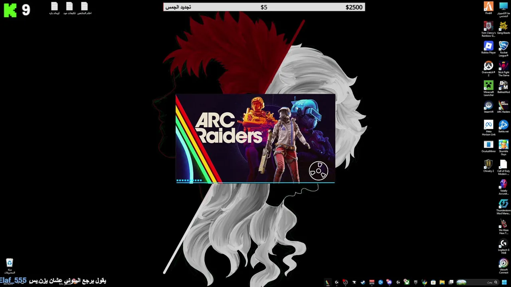Open the Battle.net desktop shortcut
The image size is (511, 287).
point(504,127)
